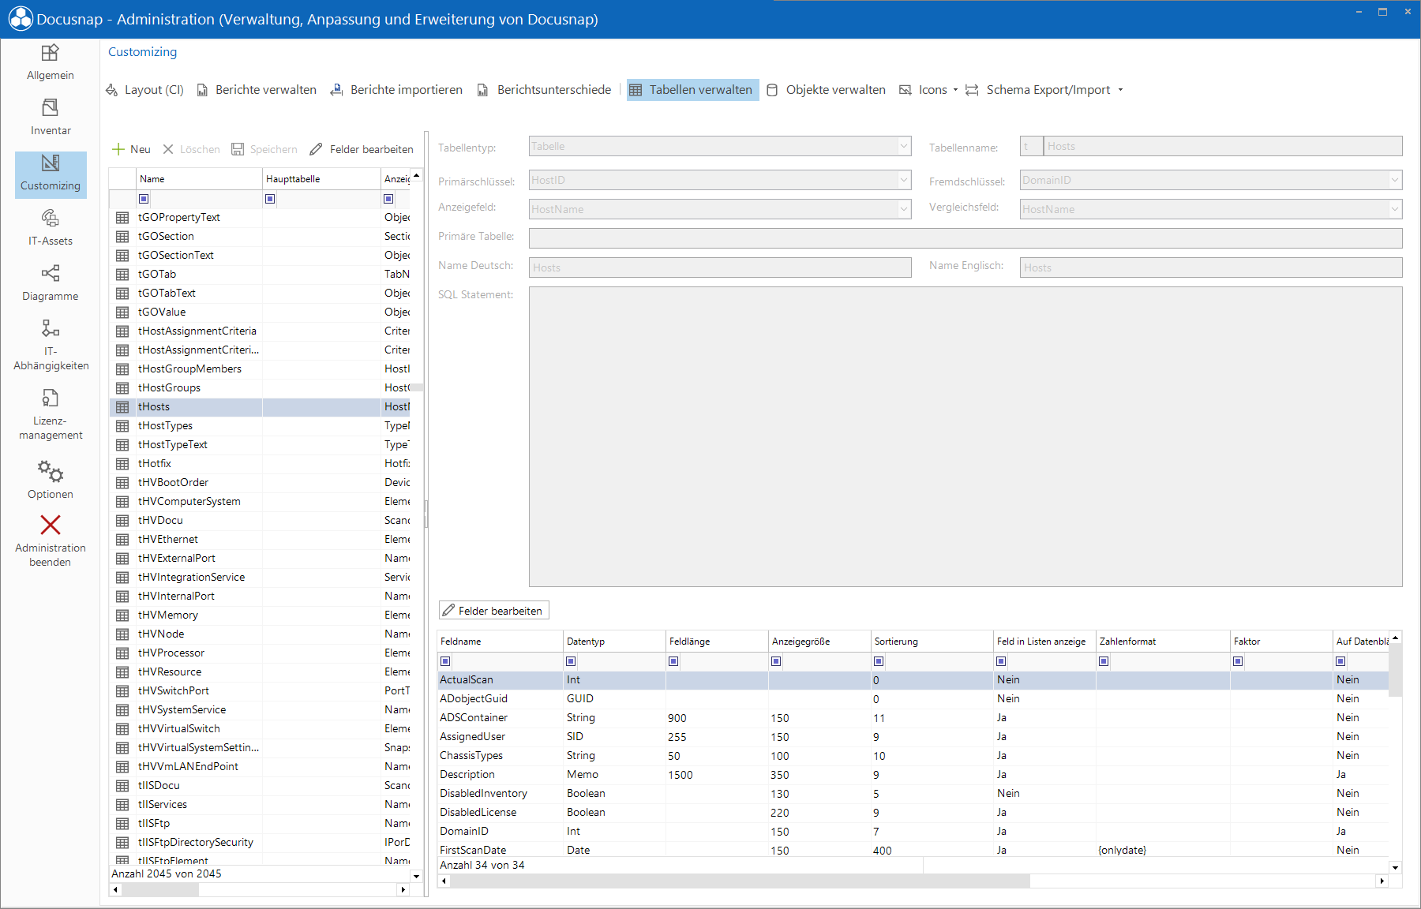
Task: Select the Customizing sidebar icon
Action: click(x=51, y=174)
